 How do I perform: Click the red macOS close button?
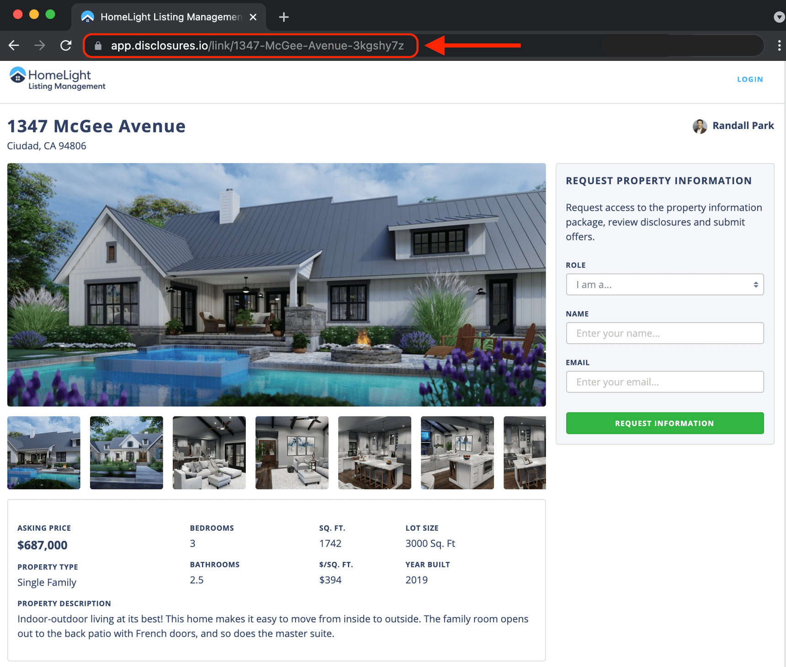pos(18,14)
